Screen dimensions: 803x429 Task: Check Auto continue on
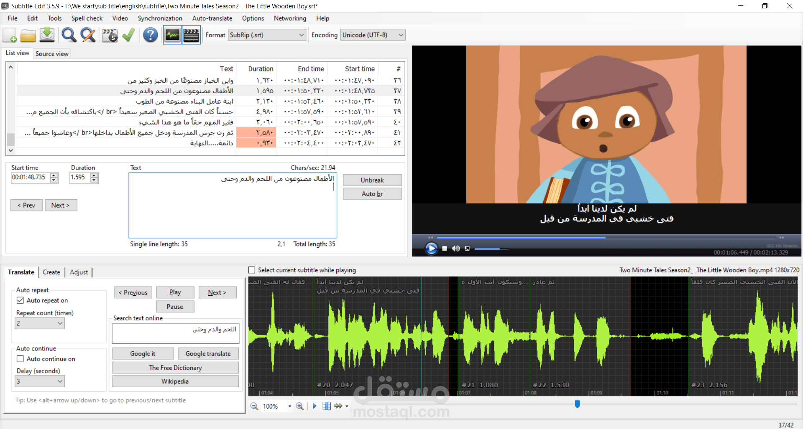pos(20,359)
